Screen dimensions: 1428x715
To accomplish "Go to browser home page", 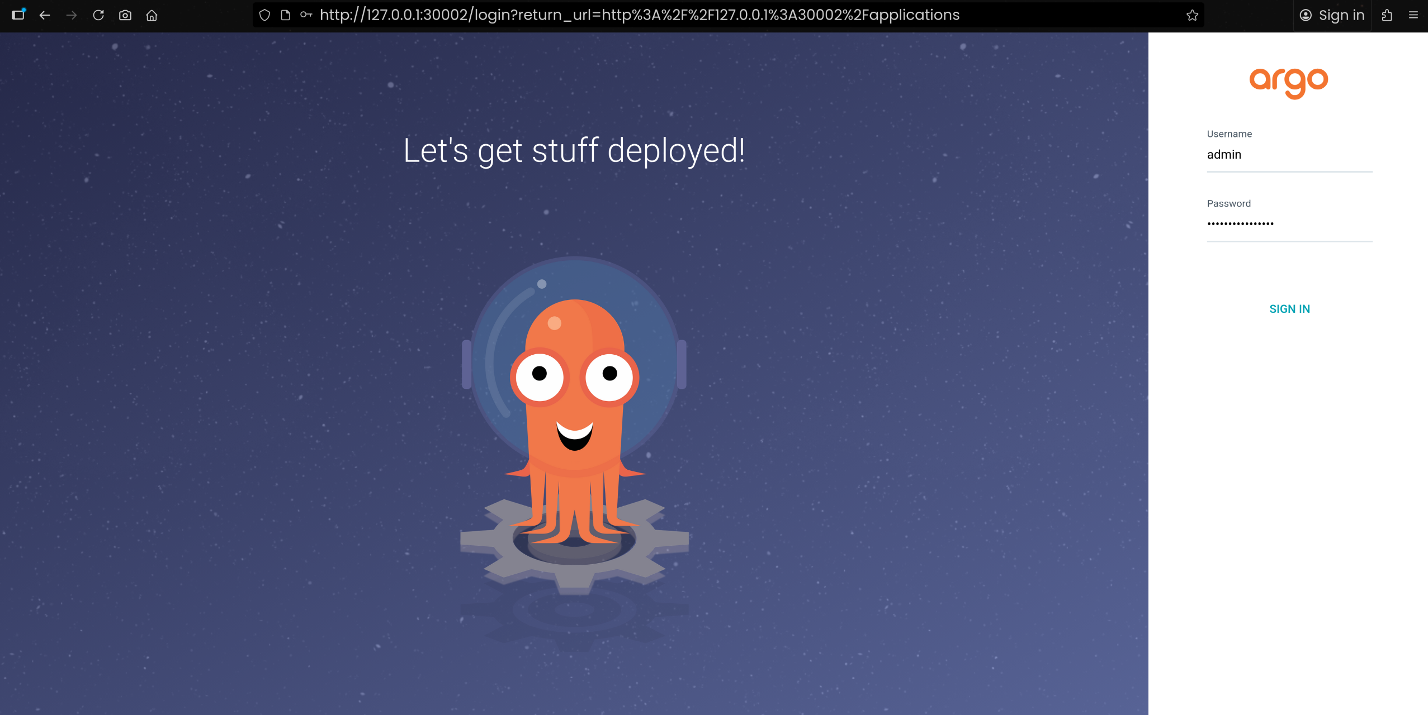I will point(152,15).
